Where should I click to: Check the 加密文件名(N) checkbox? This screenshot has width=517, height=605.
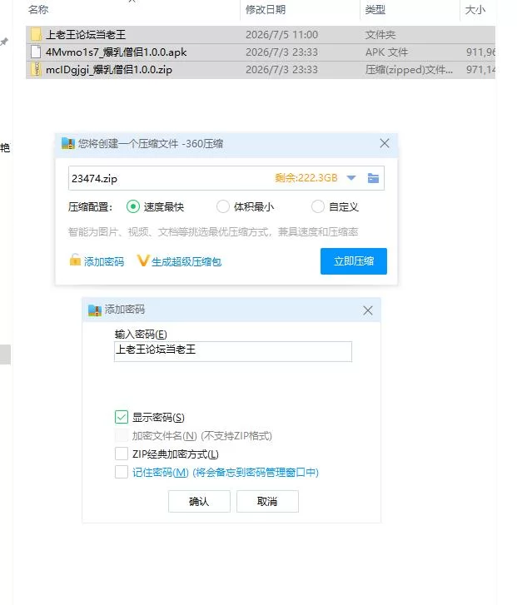(x=122, y=435)
